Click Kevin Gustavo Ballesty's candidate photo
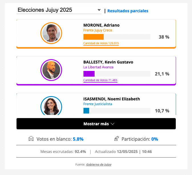This screenshot has width=192, height=175. coord(51,70)
